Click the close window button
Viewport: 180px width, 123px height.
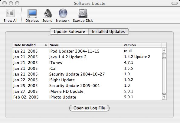5,3
